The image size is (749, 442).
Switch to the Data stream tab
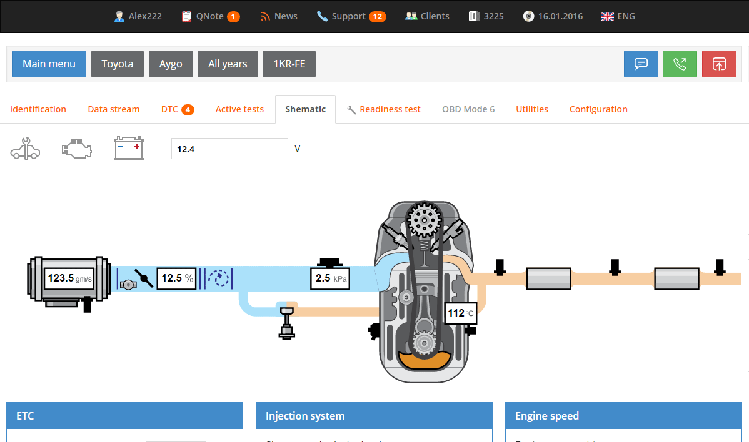[114, 109]
